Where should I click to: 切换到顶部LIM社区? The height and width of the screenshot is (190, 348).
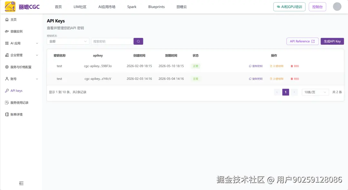click(x=80, y=6)
